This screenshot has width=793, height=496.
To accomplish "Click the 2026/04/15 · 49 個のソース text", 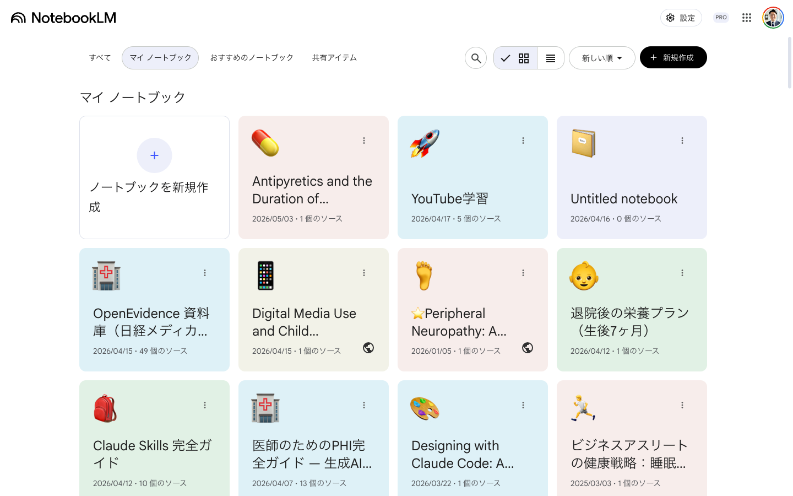I will point(140,351).
